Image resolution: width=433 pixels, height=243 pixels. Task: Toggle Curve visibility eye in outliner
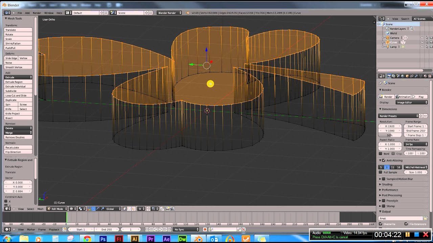point(422,42)
